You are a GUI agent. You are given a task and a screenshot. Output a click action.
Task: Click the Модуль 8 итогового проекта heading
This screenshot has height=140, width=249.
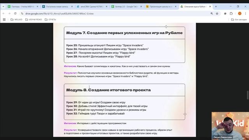coord(108,90)
